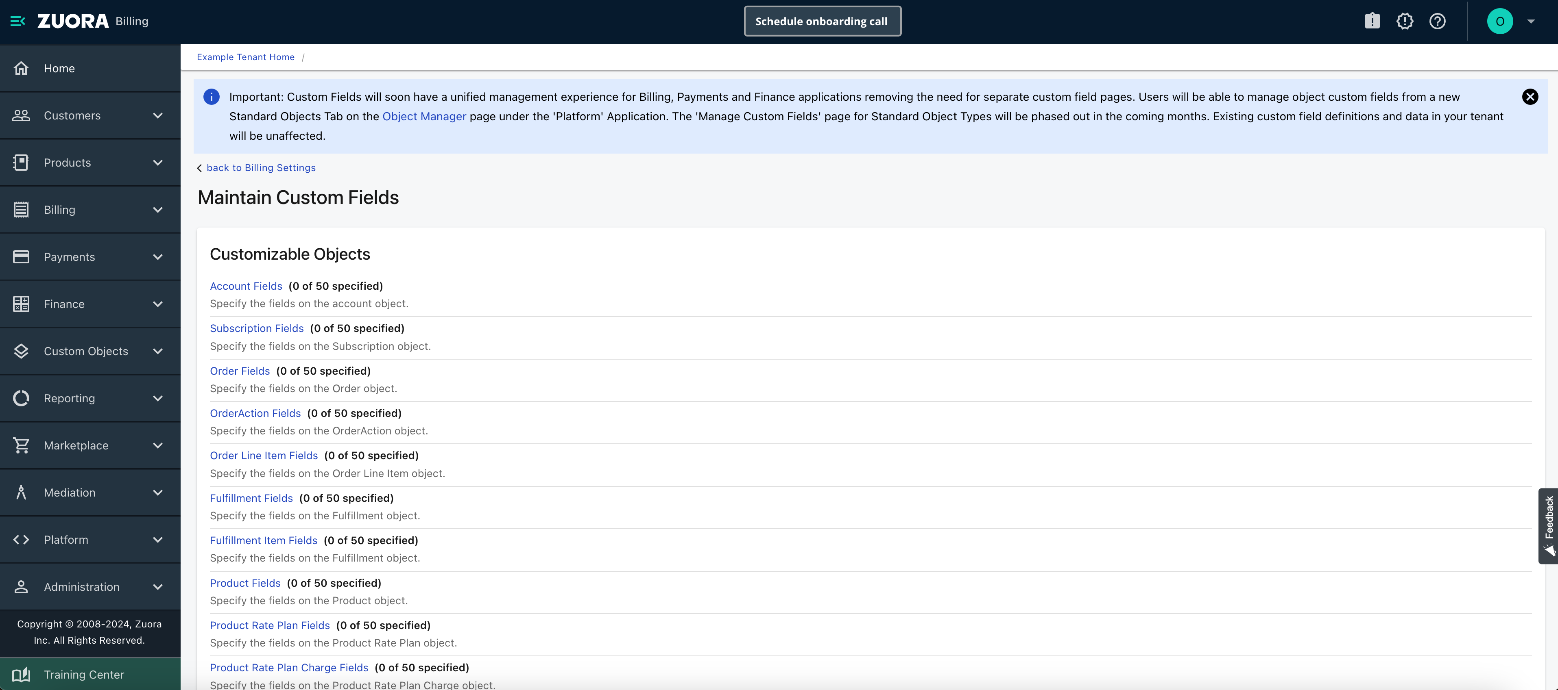Click the Custom Objects layers icon
This screenshot has height=690, width=1558.
[x=21, y=351]
